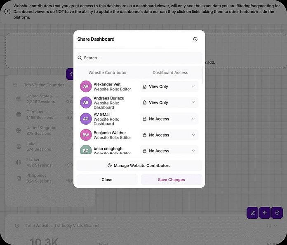Click Andreea Burlacu's AB avatar

pos(86,103)
